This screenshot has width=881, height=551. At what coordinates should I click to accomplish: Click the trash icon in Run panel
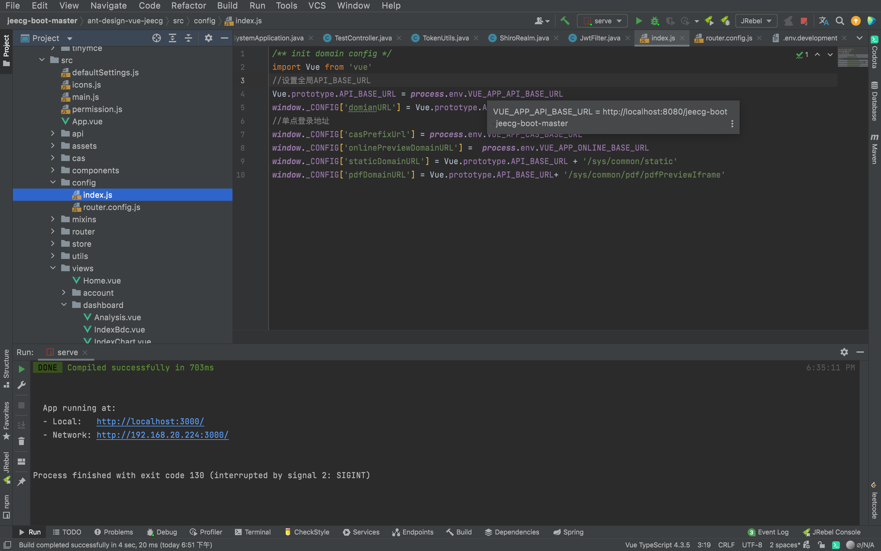pos(21,441)
